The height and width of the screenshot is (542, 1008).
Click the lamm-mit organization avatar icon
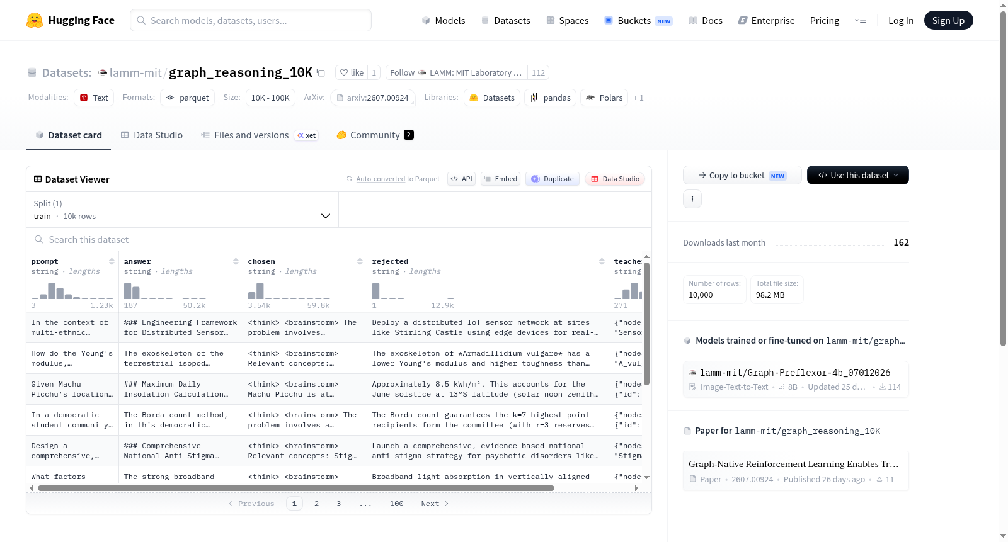(103, 72)
